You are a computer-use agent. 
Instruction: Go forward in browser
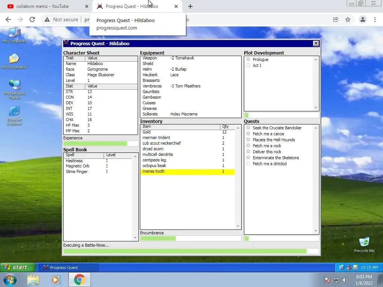(x=20, y=19)
